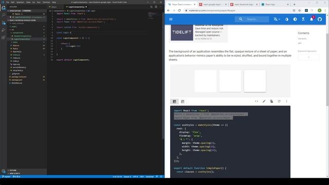Image resolution: width=329 pixels, height=185 pixels.
Task: Bookmark this page with the star icon
Action: pyautogui.click(x=299, y=10)
